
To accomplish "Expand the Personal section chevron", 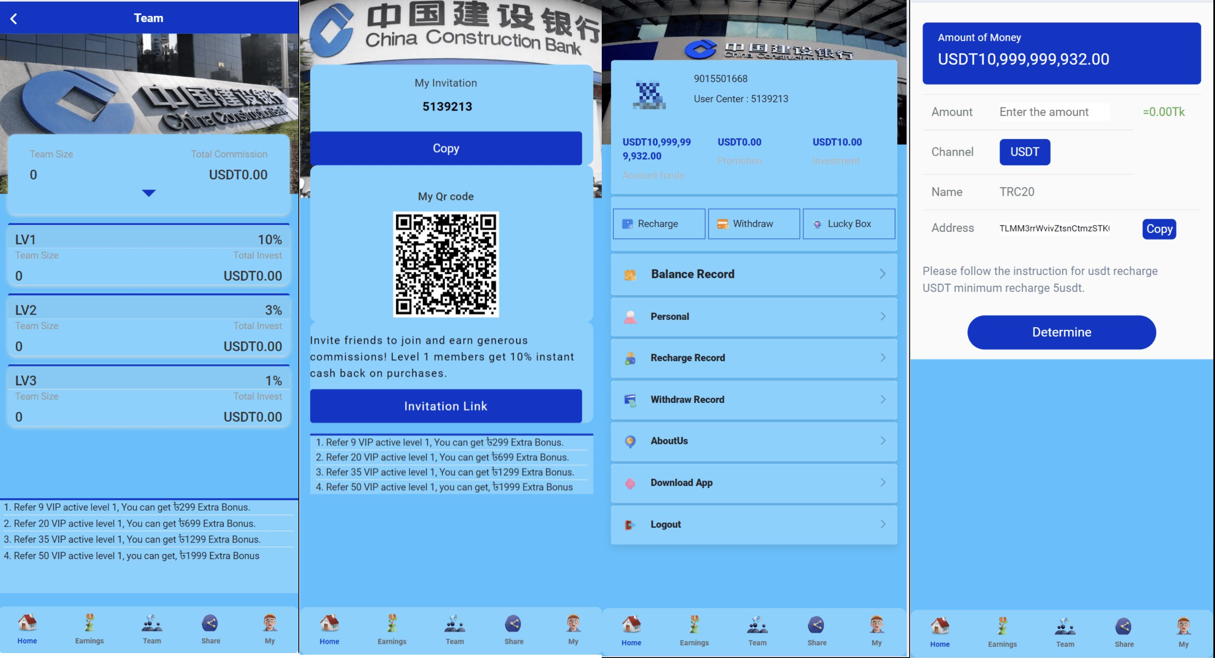I will pos(884,316).
